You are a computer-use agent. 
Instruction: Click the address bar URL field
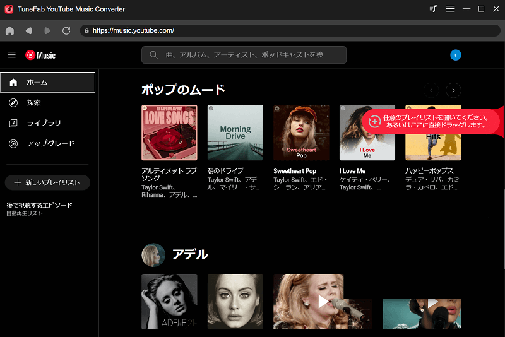click(290, 30)
